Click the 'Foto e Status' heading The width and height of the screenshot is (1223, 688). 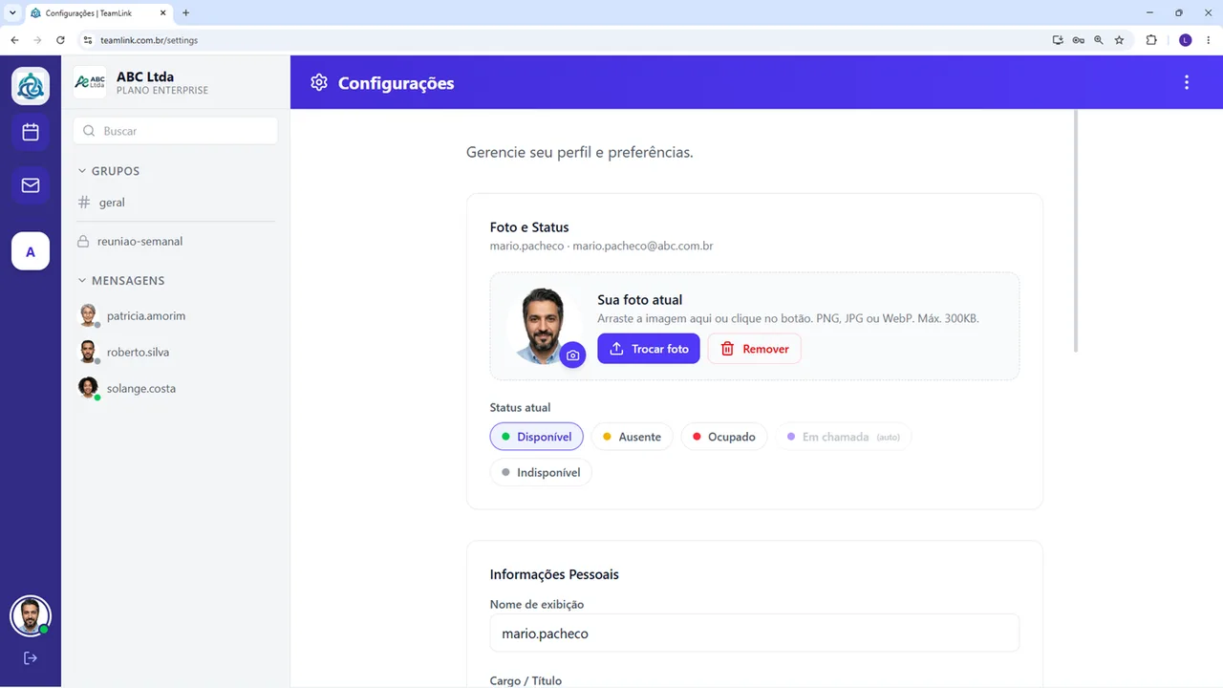coord(529,227)
